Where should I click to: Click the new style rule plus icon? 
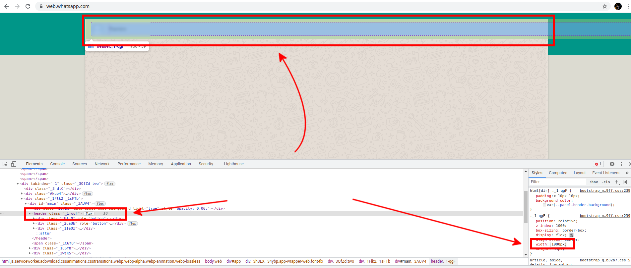(x=616, y=182)
